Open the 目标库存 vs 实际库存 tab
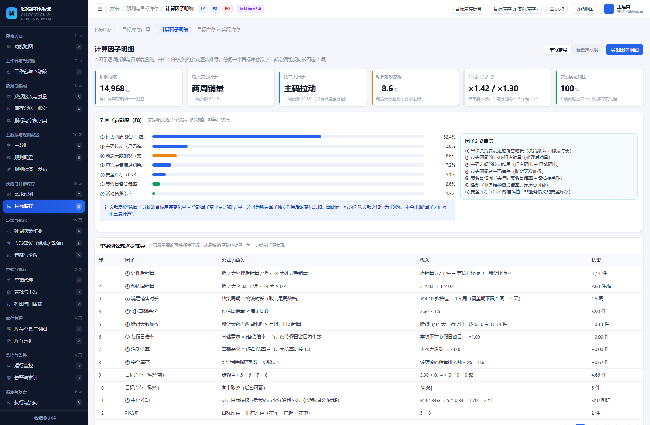Image resolution: width=650 pixels, height=425 pixels. tap(219, 30)
